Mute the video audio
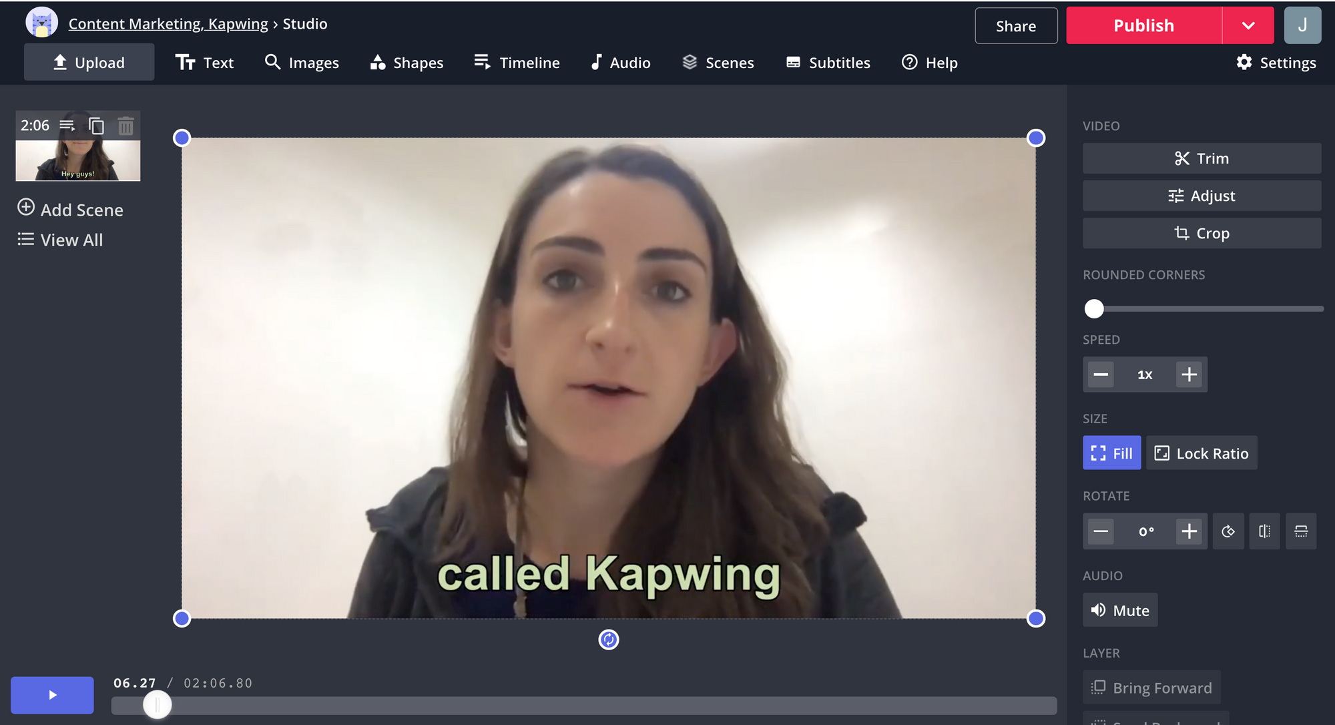The height and width of the screenshot is (725, 1335). pos(1120,610)
